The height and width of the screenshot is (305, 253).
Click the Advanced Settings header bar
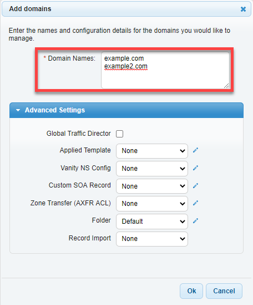[x=126, y=110]
